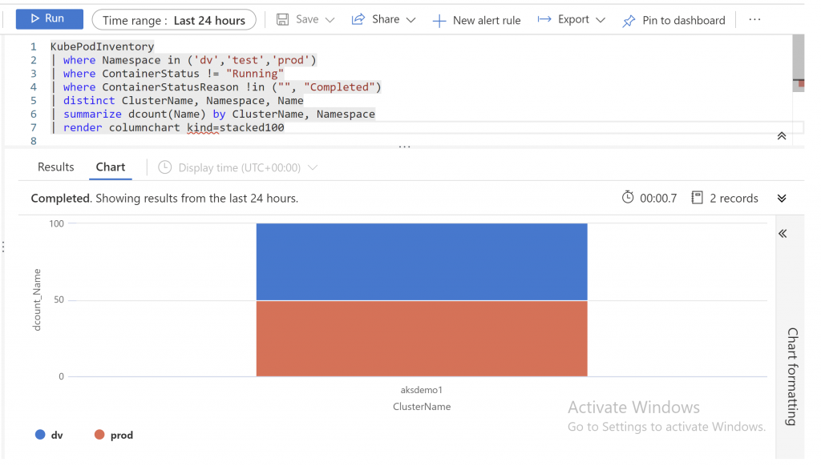
Task: Open the Display time UTC dropdown
Action: click(x=238, y=167)
